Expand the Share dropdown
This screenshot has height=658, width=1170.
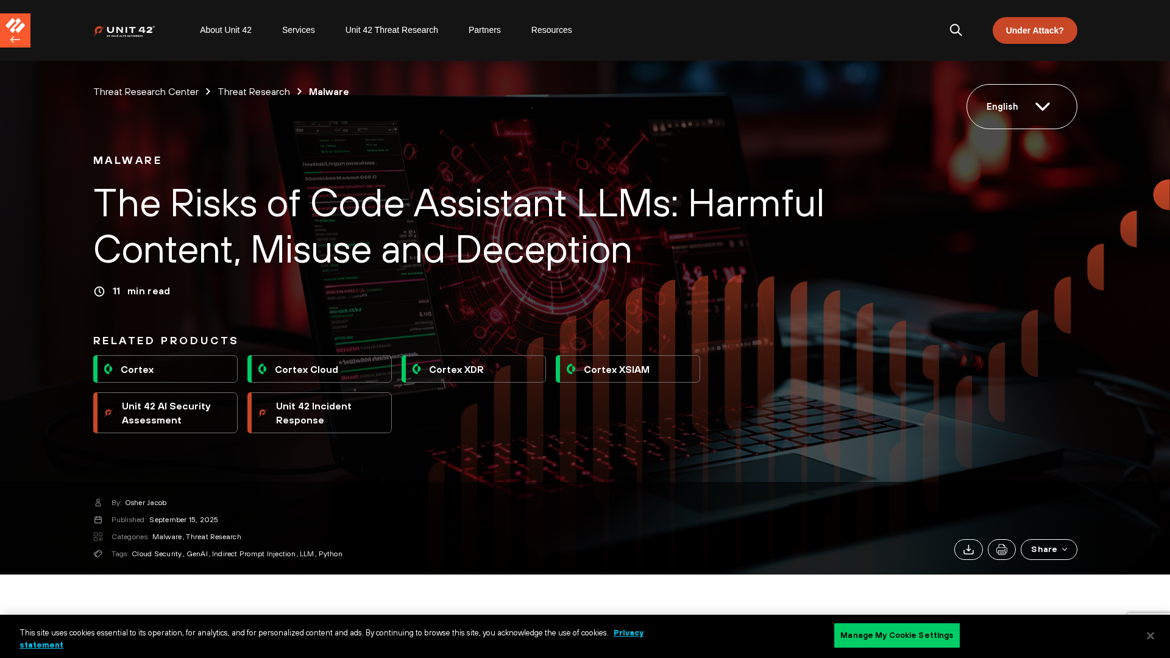coord(1048,550)
